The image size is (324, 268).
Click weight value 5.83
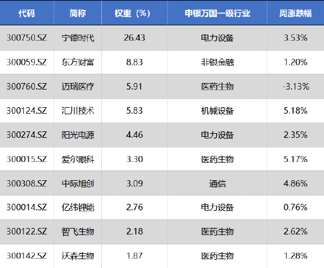134,111
